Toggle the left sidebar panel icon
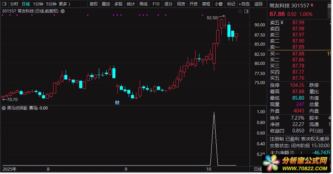The height and width of the screenshot is (174, 333). point(4,4)
